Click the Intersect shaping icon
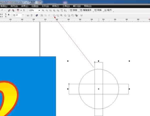This screenshot has height=116, width=150. coord(61,15)
